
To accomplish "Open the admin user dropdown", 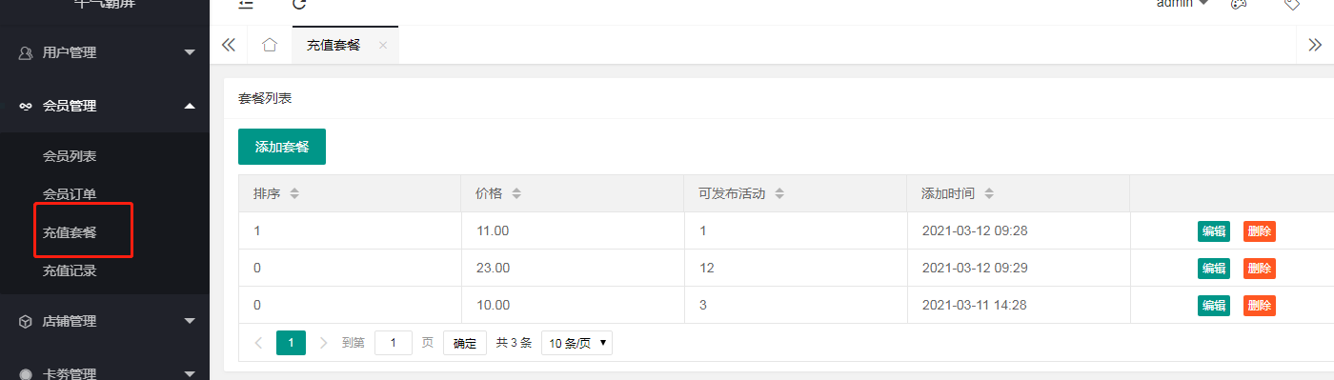I will pos(1182,4).
